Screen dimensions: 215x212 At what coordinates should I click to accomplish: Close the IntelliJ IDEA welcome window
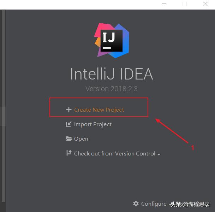pos(205,4)
